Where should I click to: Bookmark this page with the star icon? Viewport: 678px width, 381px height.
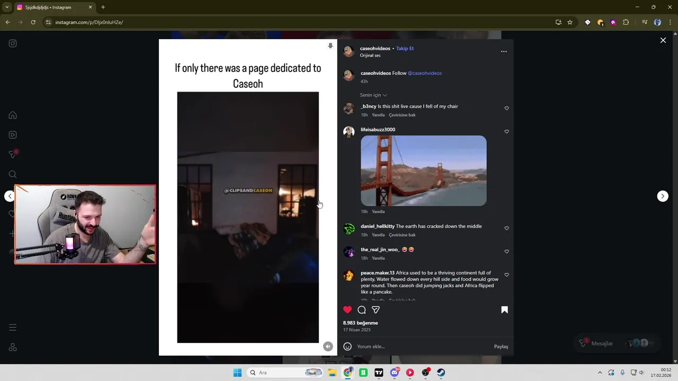click(x=570, y=22)
